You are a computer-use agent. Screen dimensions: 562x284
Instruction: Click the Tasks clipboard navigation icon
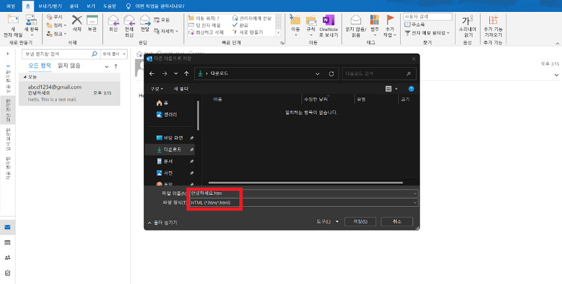pyautogui.click(x=7, y=273)
